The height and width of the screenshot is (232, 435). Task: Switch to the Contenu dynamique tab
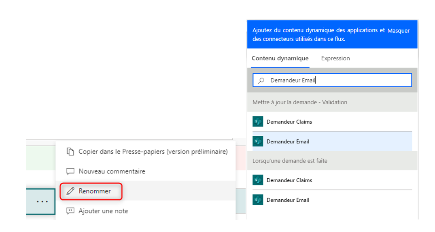(x=280, y=58)
